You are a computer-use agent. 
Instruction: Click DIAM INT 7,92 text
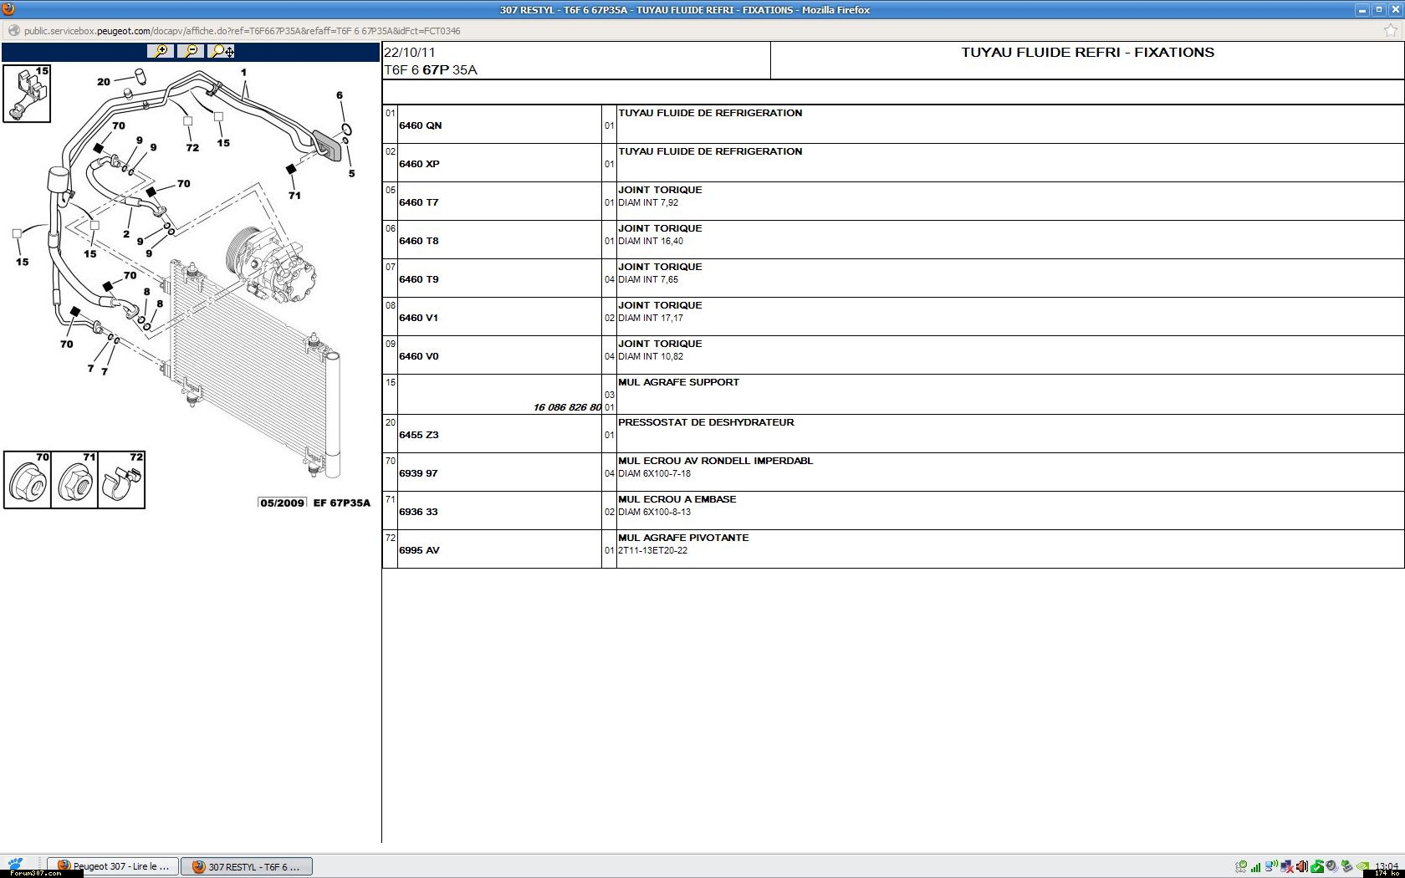[x=648, y=202]
